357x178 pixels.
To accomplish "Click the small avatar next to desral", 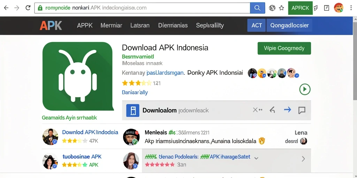I will [303, 141].
